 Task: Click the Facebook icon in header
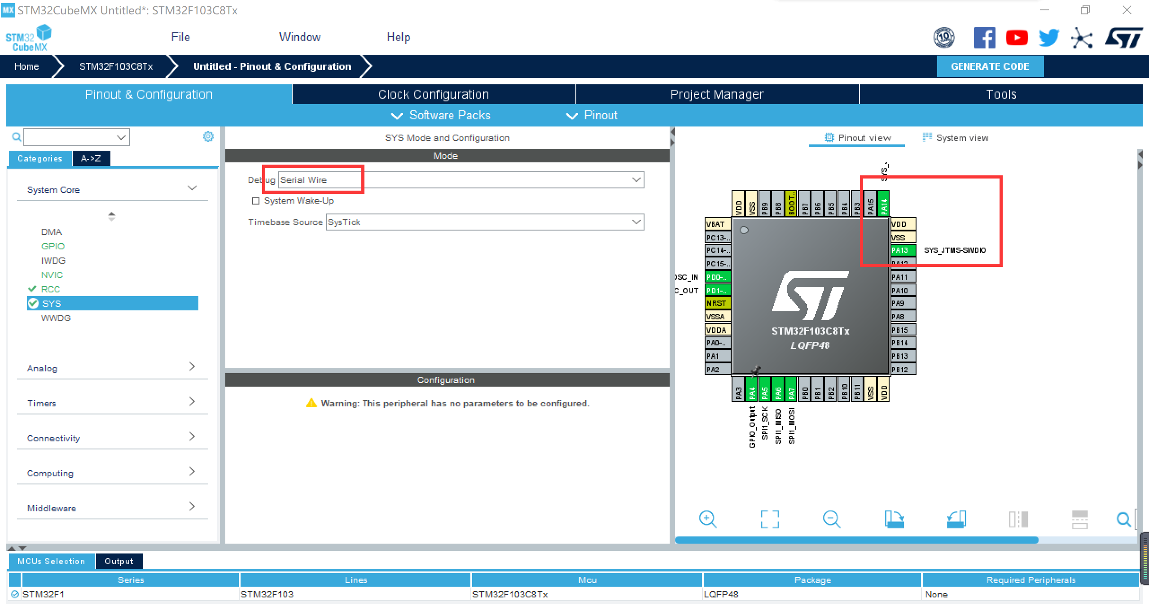[984, 38]
